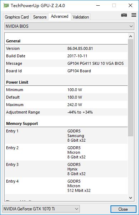Open the Validation tab
Viewport: 139px width, 215px height.
click(81, 17)
